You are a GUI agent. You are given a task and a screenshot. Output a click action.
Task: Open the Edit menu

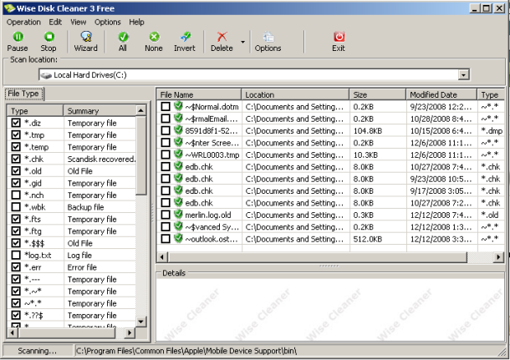tap(55, 22)
